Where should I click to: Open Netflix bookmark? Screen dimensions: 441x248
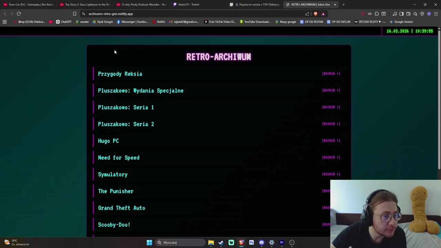point(158,22)
